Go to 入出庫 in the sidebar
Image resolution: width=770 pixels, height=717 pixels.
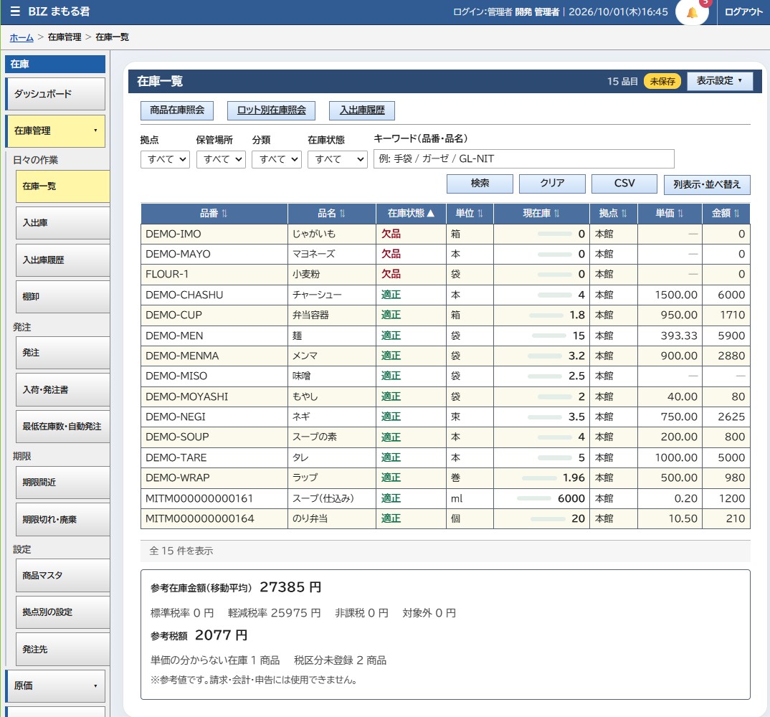[x=62, y=223]
